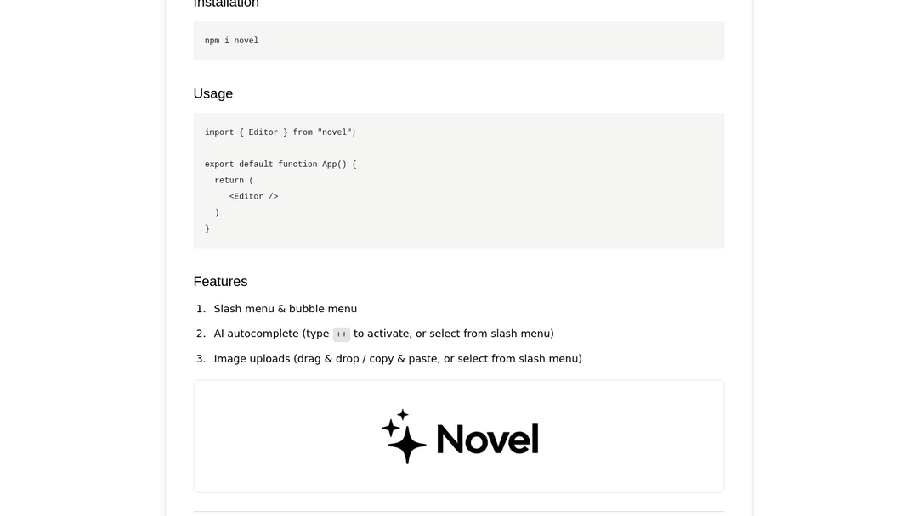Click the "return (" code line
Image resolution: width=918 pixels, height=516 pixels.
pyautogui.click(x=234, y=181)
